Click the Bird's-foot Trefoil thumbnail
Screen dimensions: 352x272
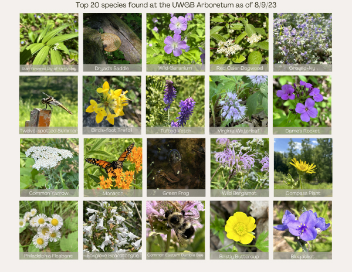coord(112,105)
